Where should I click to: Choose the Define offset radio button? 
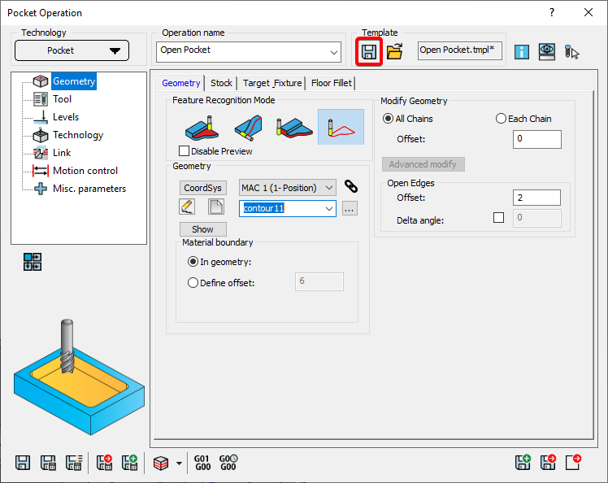tap(193, 282)
